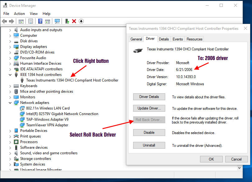Select Texas Instruments 1394 OHCI tree item
The height and width of the screenshot is (182, 252).
click(72, 80)
